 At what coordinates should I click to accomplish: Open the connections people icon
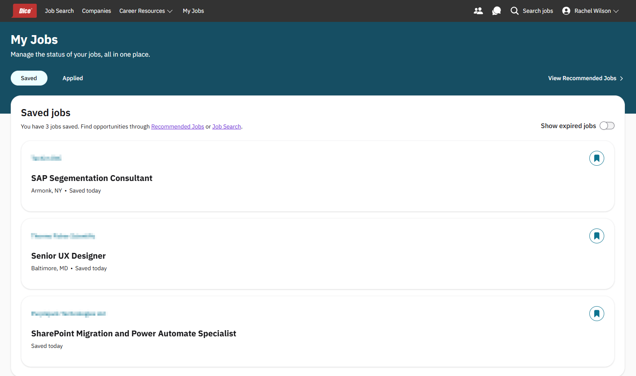478,11
